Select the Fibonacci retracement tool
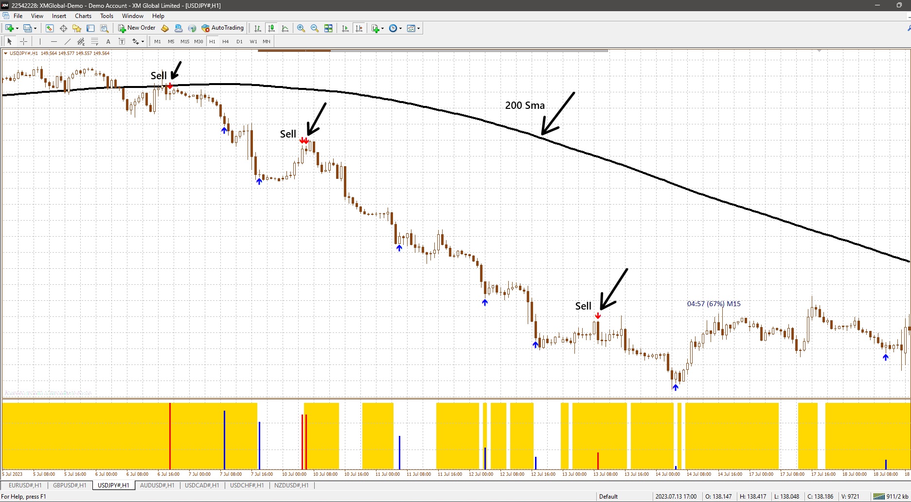 94,41
